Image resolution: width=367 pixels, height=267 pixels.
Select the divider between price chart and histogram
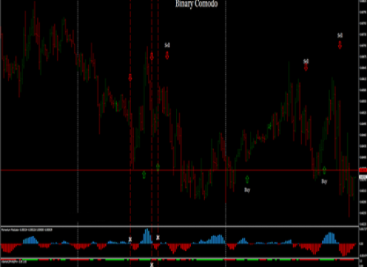pyautogui.click(x=179, y=226)
